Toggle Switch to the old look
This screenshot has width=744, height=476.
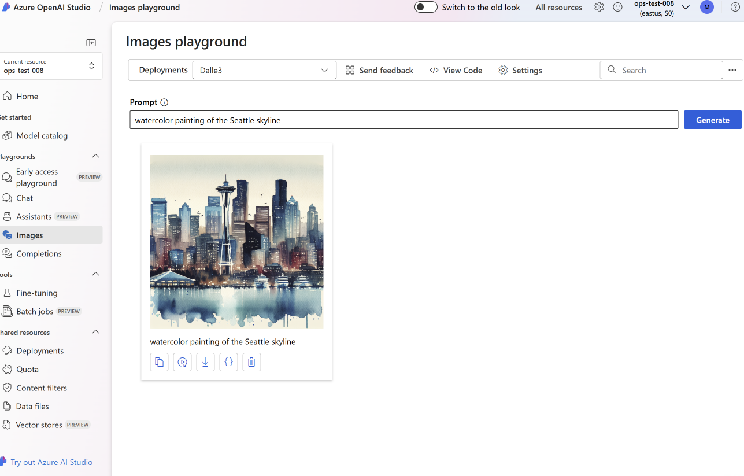pos(426,8)
